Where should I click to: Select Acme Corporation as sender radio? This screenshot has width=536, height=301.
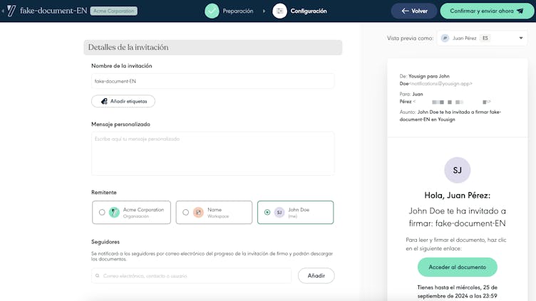[102, 212]
